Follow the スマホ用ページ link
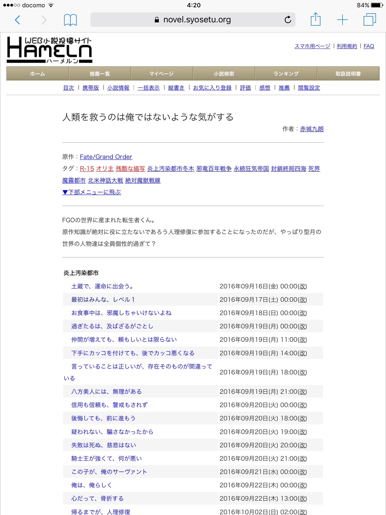The width and height of the screenshot is (386, 515). click(312, 46)
